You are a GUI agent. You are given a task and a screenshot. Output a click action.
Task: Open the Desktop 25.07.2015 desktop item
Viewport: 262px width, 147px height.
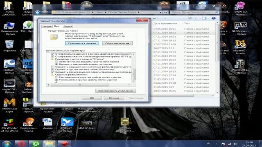[125, 125]
